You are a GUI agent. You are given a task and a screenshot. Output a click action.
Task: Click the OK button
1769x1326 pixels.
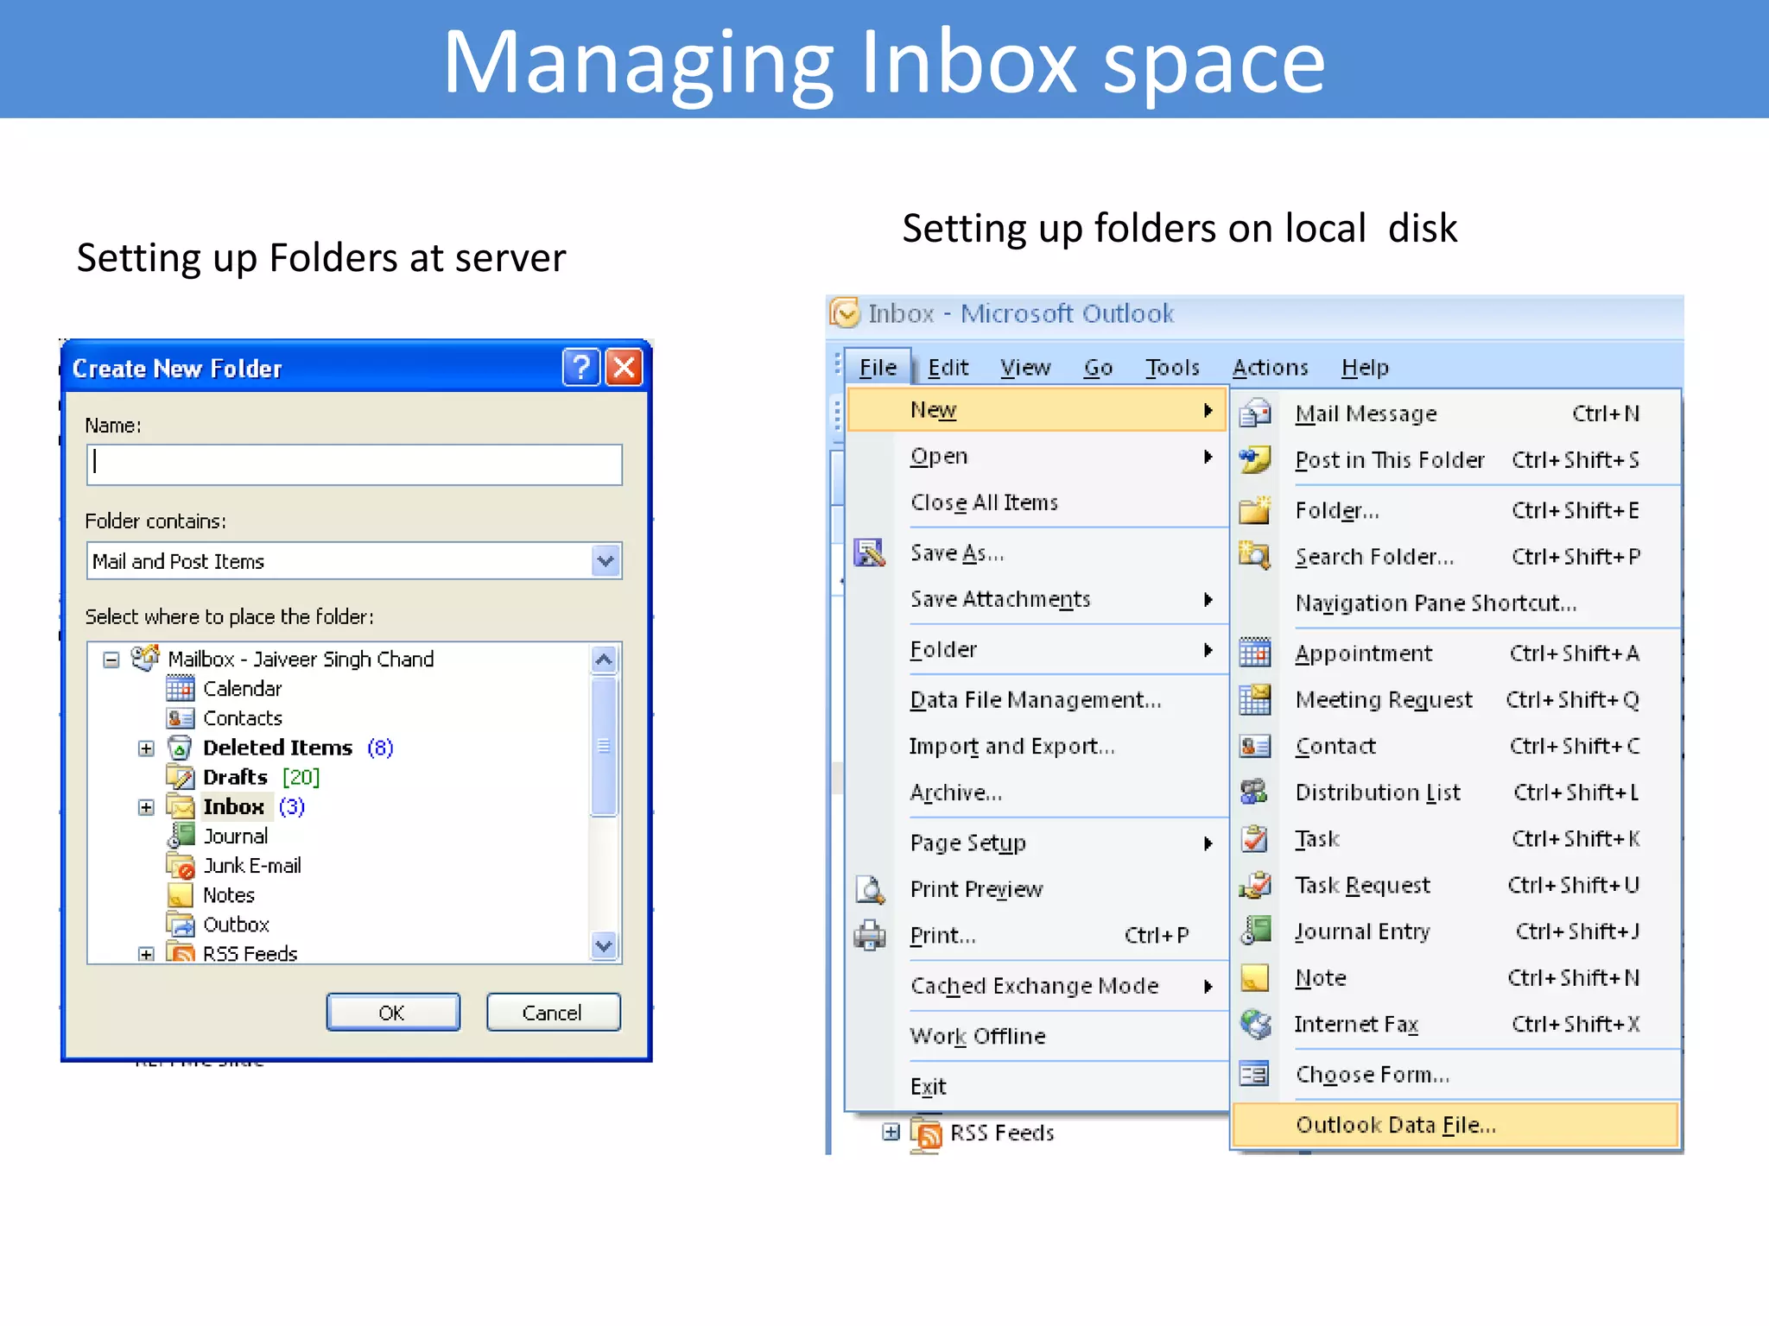click(x=393, y=1012)
